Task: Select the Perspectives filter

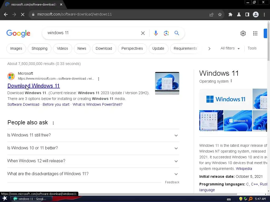Action: (x=132, y=49)
